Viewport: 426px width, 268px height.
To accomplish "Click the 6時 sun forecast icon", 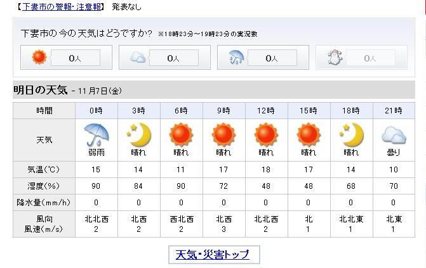I will (x=181, y=134).
